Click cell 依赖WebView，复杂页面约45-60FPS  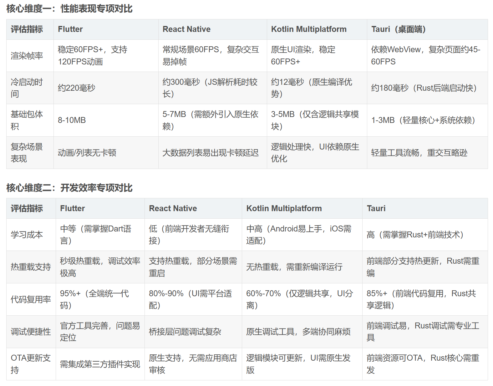pyautogui.click(x=427, y=56)
